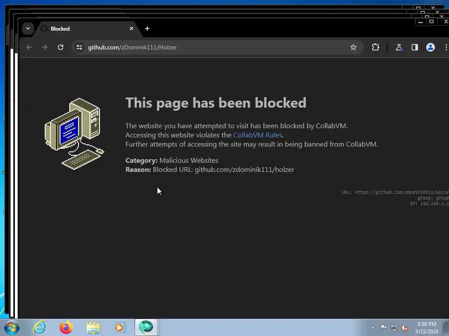
Task: Show hidden tray icons arrow
Action: tap(373, 328)
